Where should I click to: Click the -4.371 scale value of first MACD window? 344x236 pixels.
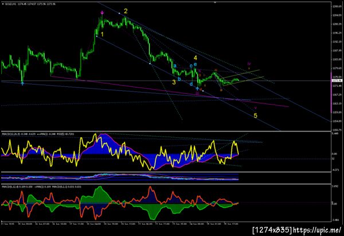click(335, 170)
